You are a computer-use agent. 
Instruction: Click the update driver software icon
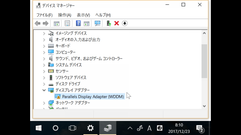(x=109, y=23)
